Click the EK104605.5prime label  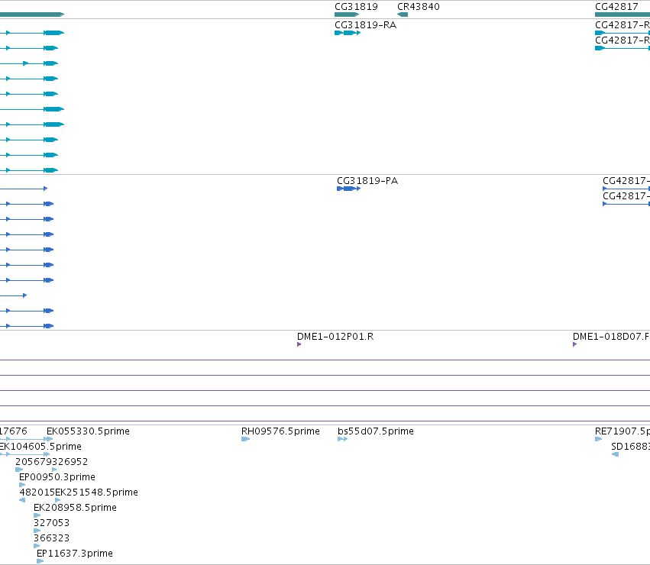(40, 447)
